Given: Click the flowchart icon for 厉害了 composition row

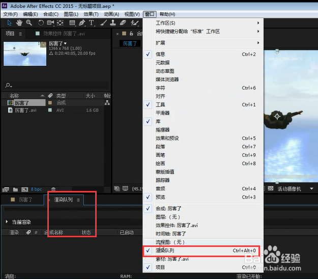Looking at the screenshot, I should (107, 103).
